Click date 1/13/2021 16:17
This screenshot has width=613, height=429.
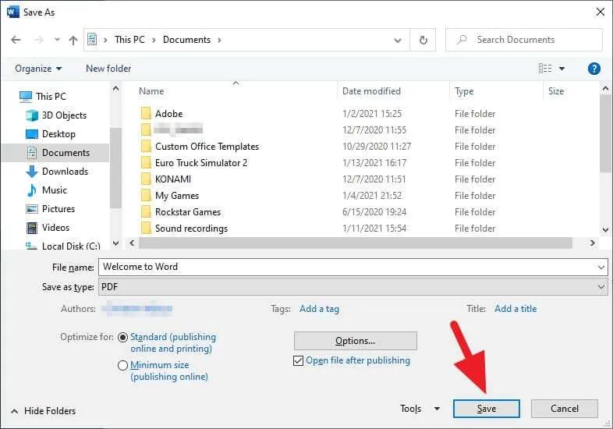374,163
